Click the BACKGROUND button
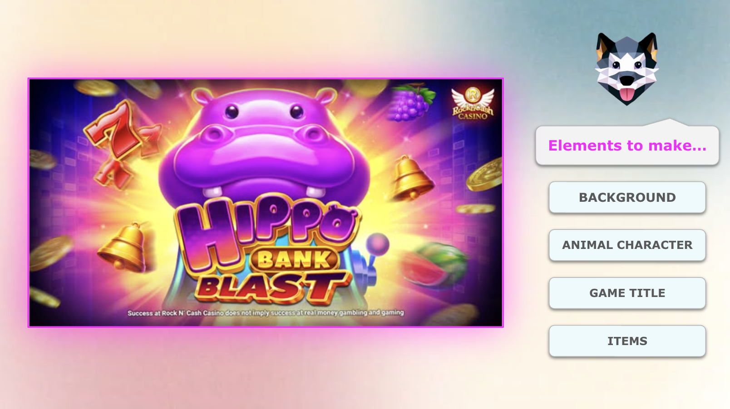 tap(627, 197)
